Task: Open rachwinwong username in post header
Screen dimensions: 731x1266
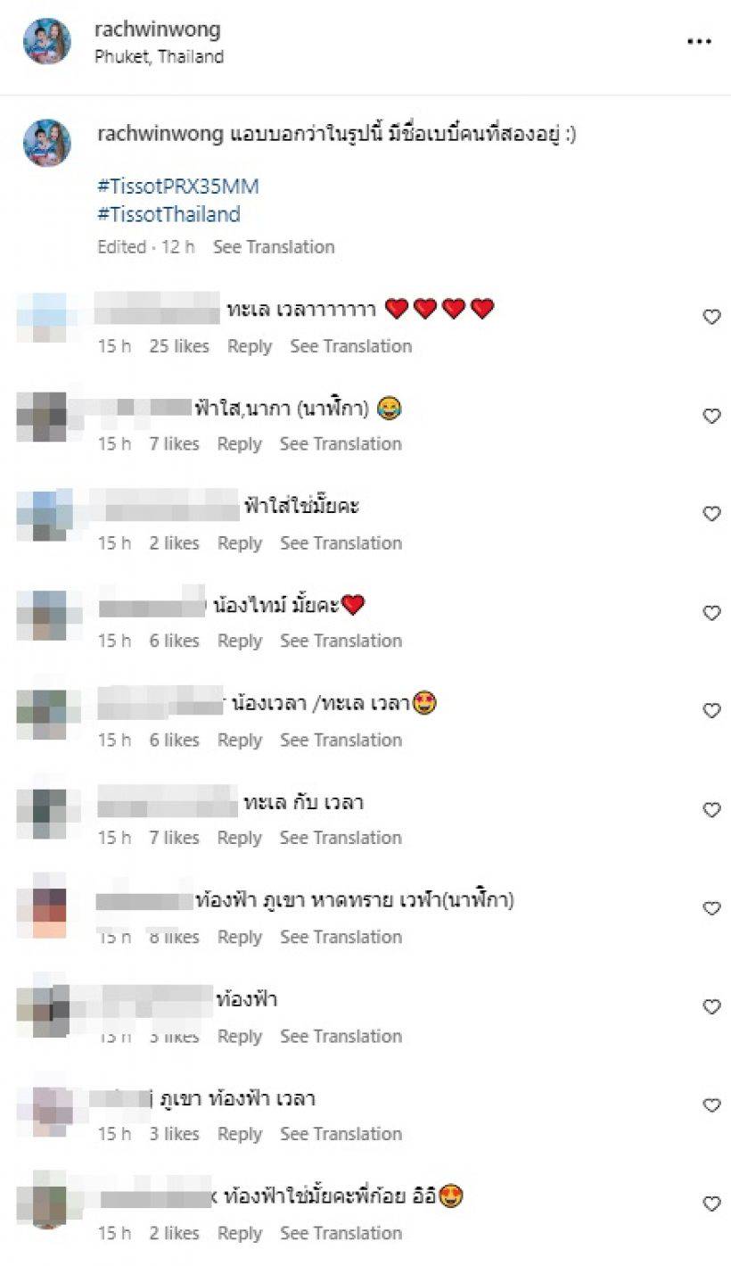Action: pos(157,29)
